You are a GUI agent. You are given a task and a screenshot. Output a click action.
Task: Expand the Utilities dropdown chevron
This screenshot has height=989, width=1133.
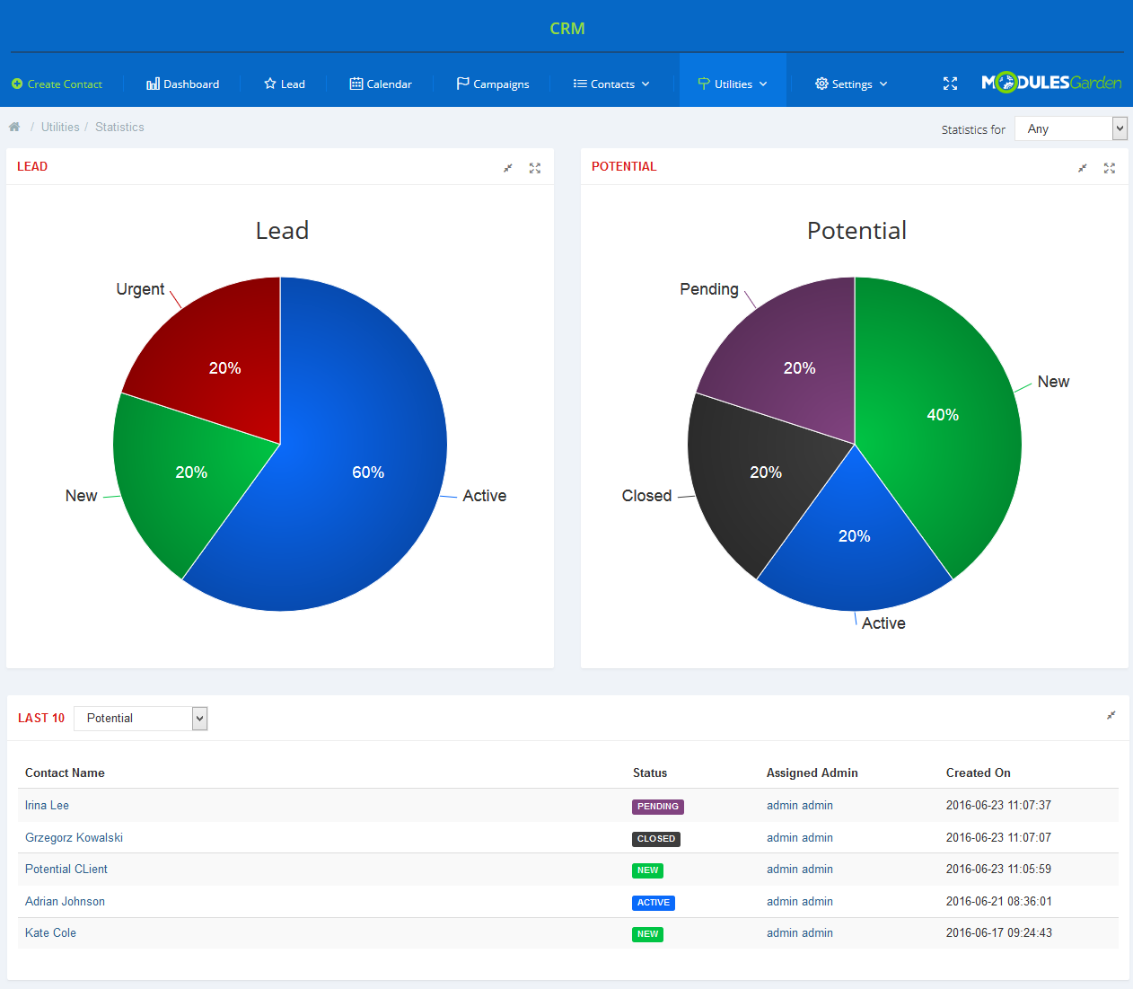pyautogui.click(x=763, y=84)
